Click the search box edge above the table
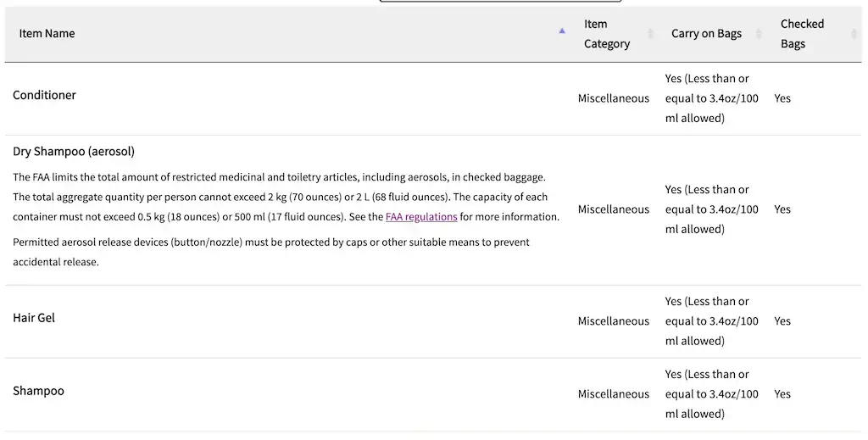This screenshot has width=868, height=440. click(500, 1)
